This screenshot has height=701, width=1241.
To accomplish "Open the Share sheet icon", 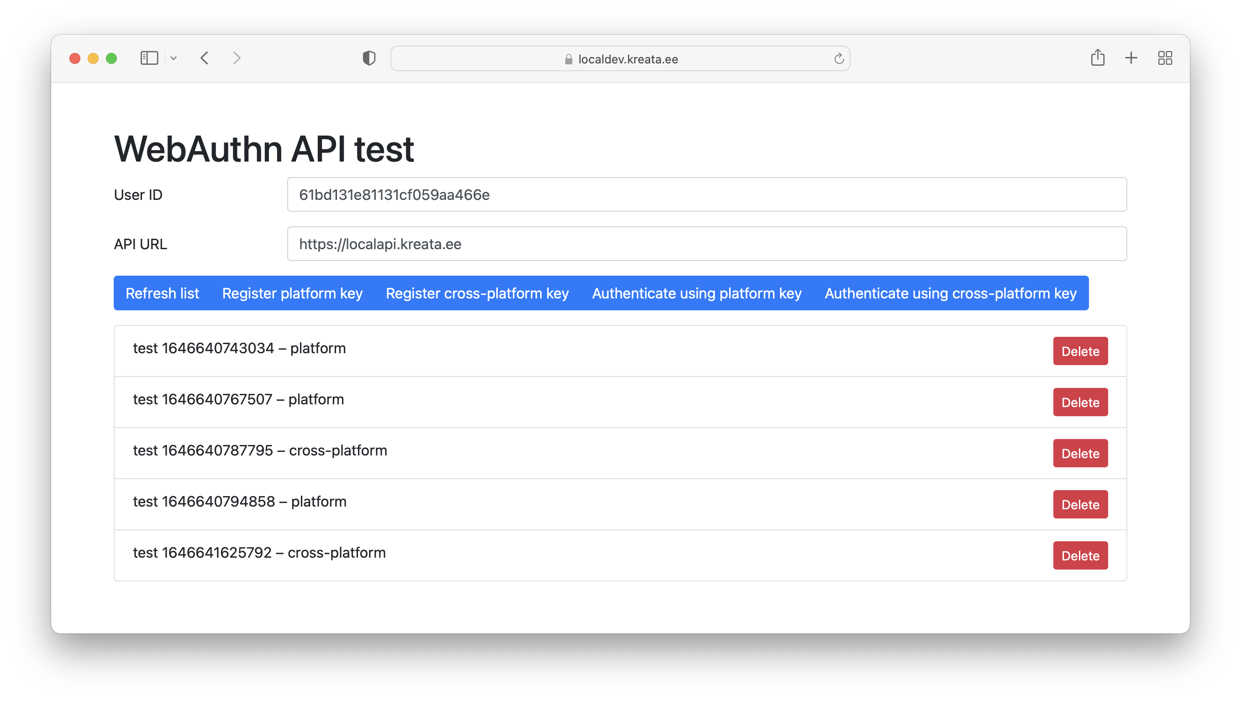I will pos(1098,58).
